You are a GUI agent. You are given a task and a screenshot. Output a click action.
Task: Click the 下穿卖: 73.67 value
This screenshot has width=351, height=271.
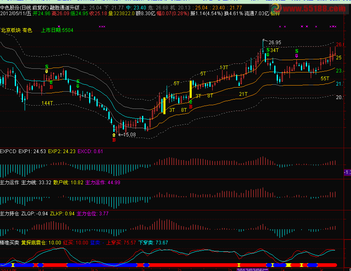[153, 243]
